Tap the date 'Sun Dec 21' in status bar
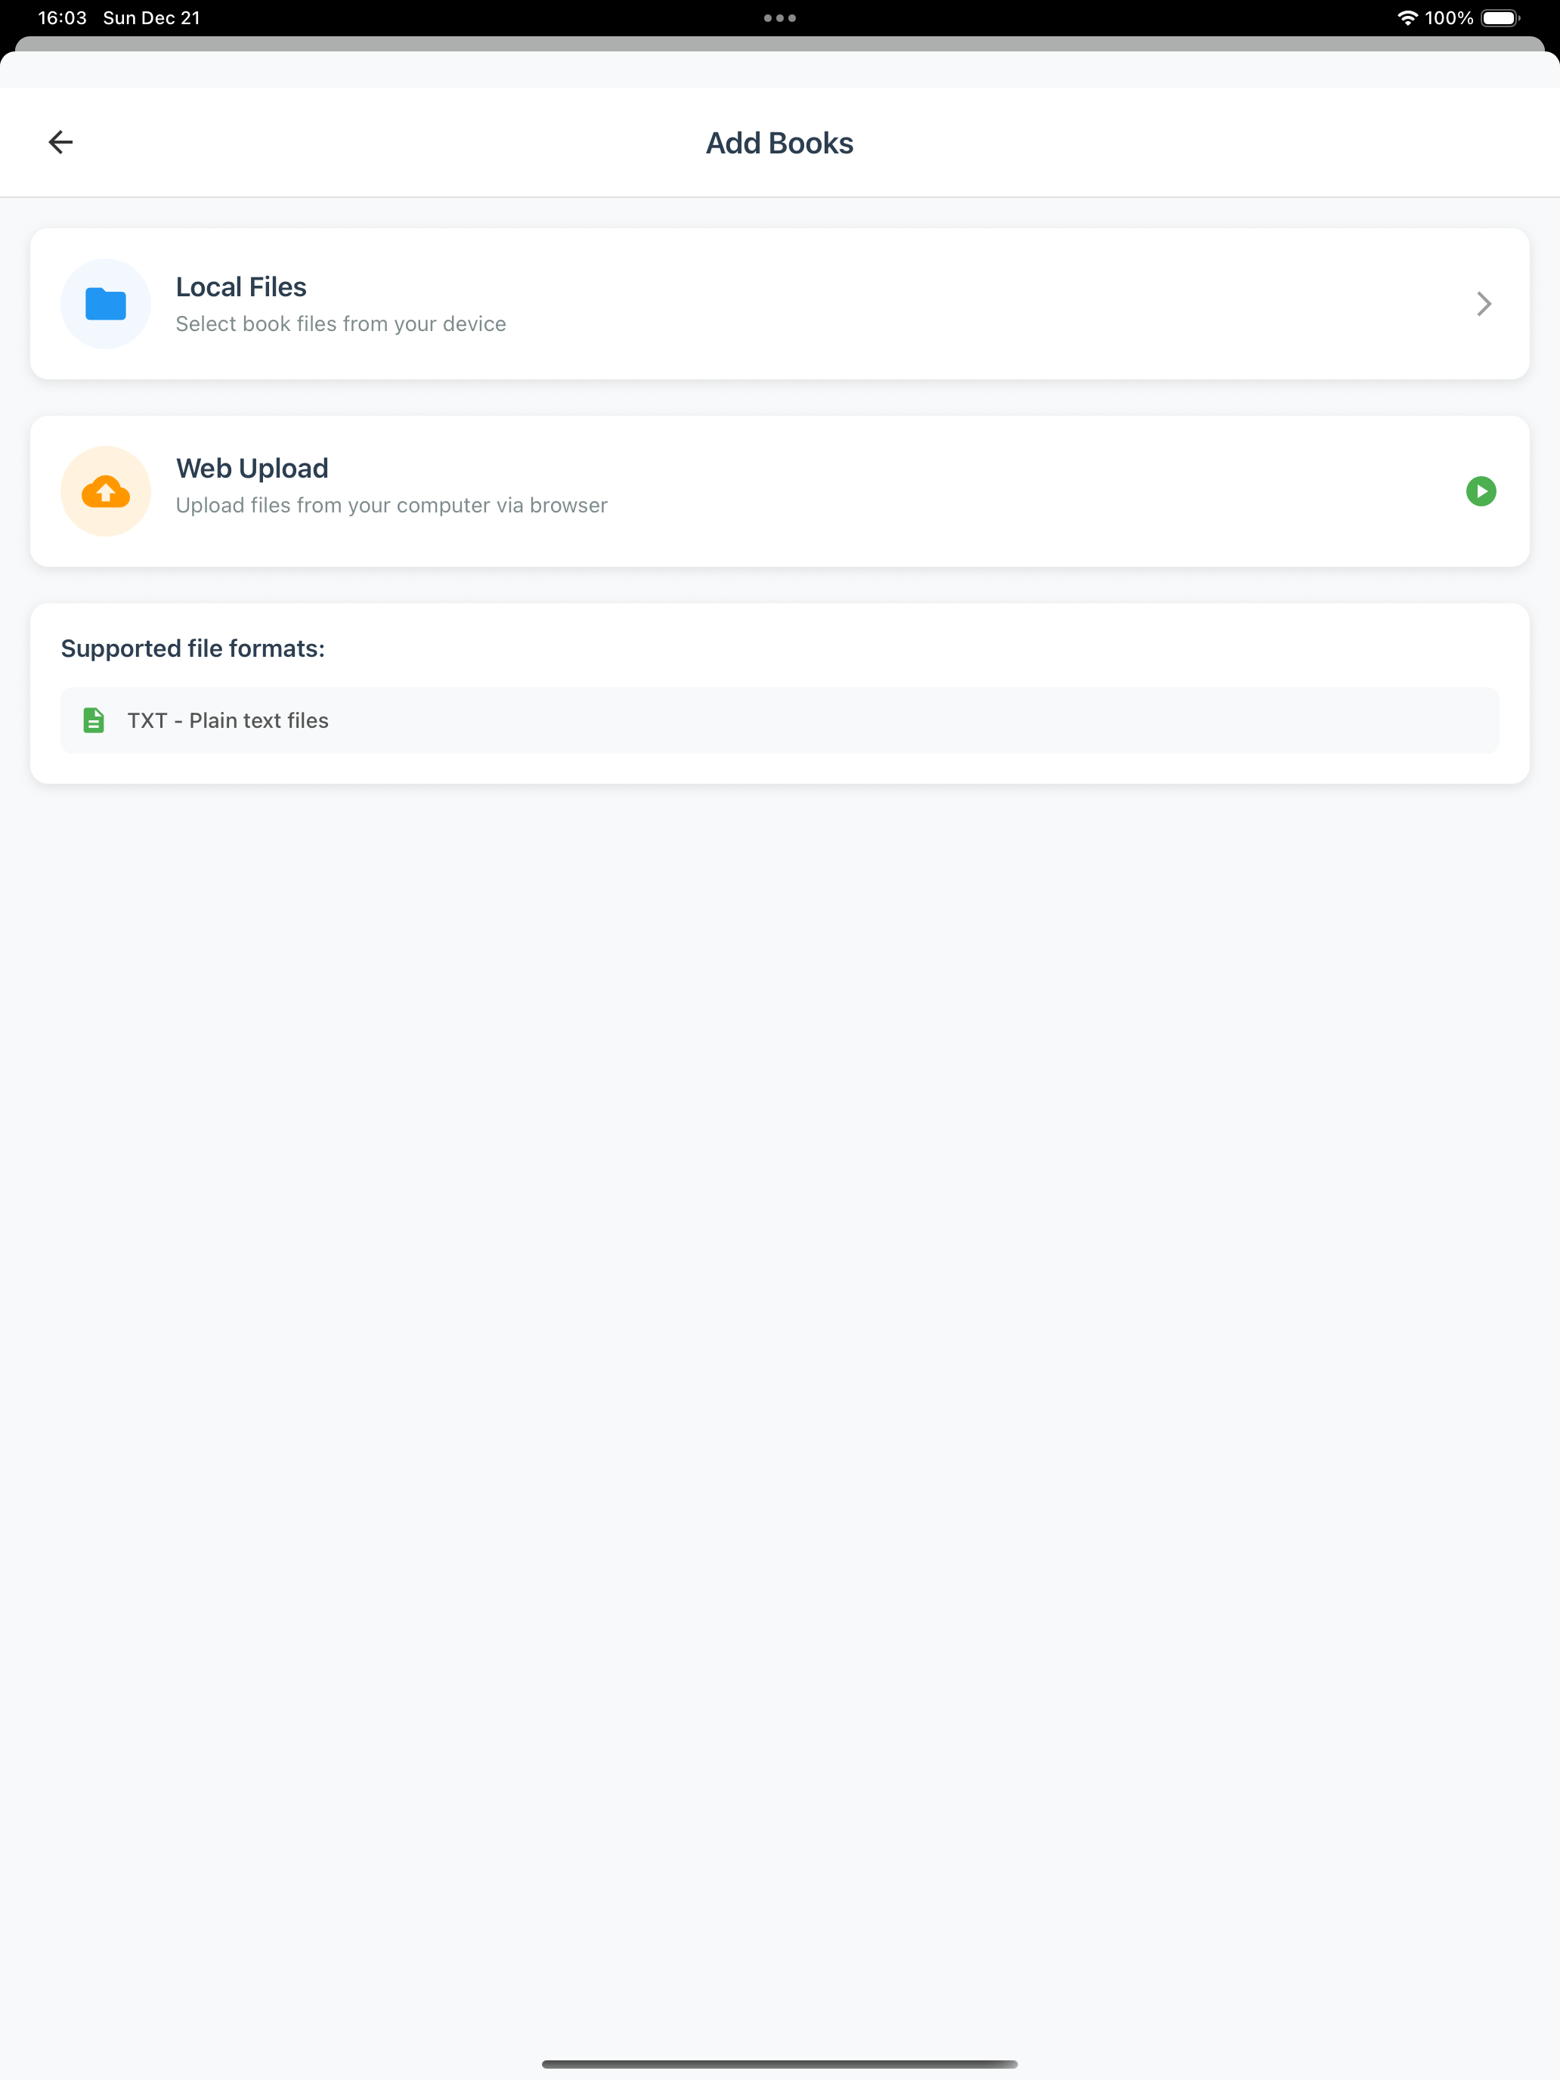 click(150, 16)
